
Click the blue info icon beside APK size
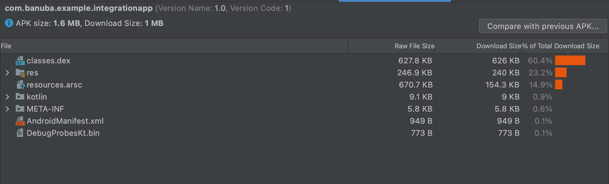point(9,23)
